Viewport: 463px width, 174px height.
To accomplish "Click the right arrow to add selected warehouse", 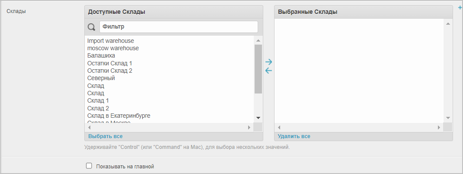I will point(268,62).
